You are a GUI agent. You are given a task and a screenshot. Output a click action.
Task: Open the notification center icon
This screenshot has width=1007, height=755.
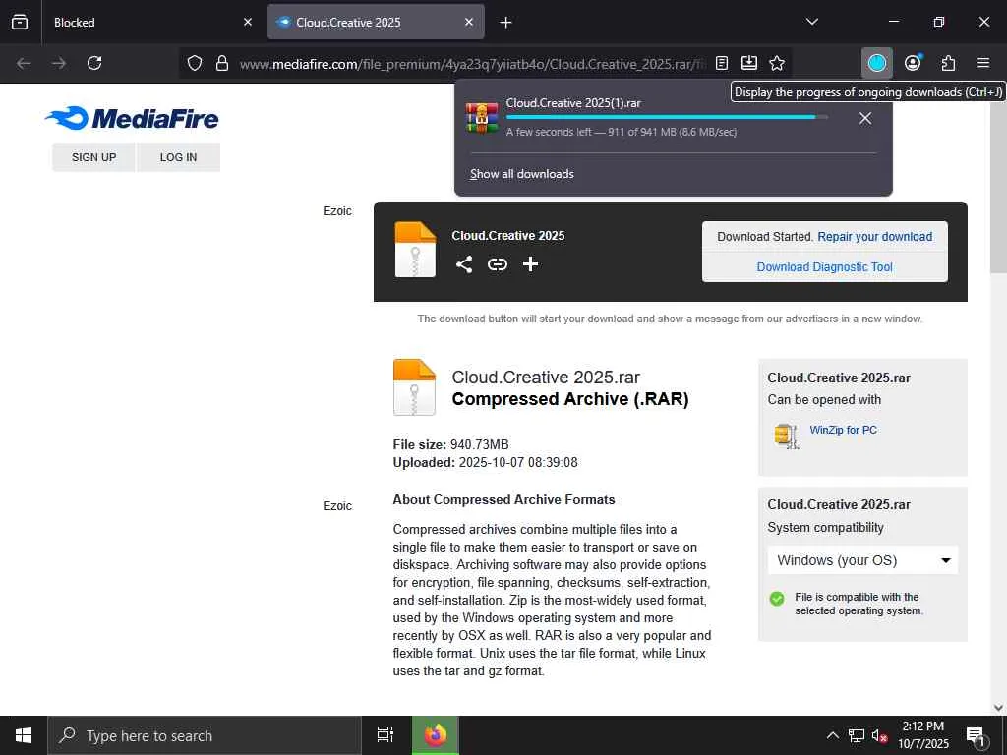point(977,735)
